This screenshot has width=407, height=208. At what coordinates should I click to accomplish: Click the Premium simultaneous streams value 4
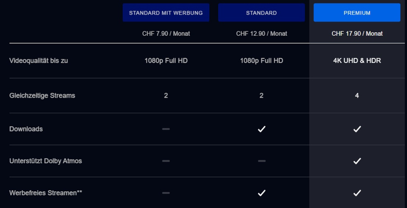click(x=357, y=96)
